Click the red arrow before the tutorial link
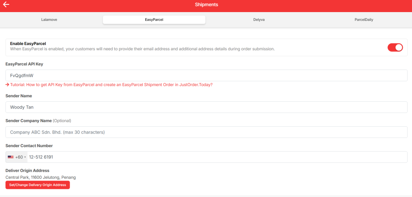Viewport: 412px width, 197px height. pyautogui.click(x=7, y=85)
